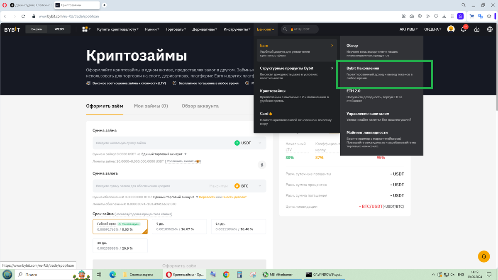Click the heart bookmark icon in address bar

pos(436,16)
